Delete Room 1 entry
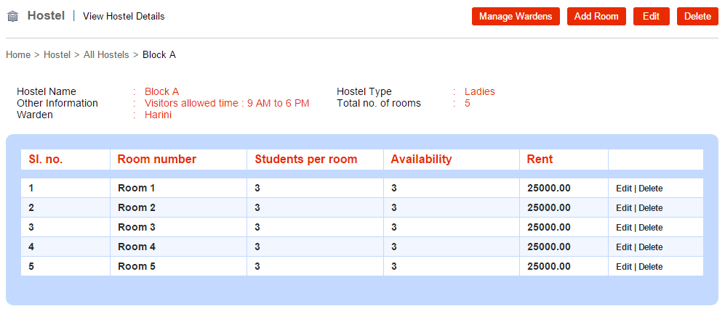725x314 pixels. (651, 189)
